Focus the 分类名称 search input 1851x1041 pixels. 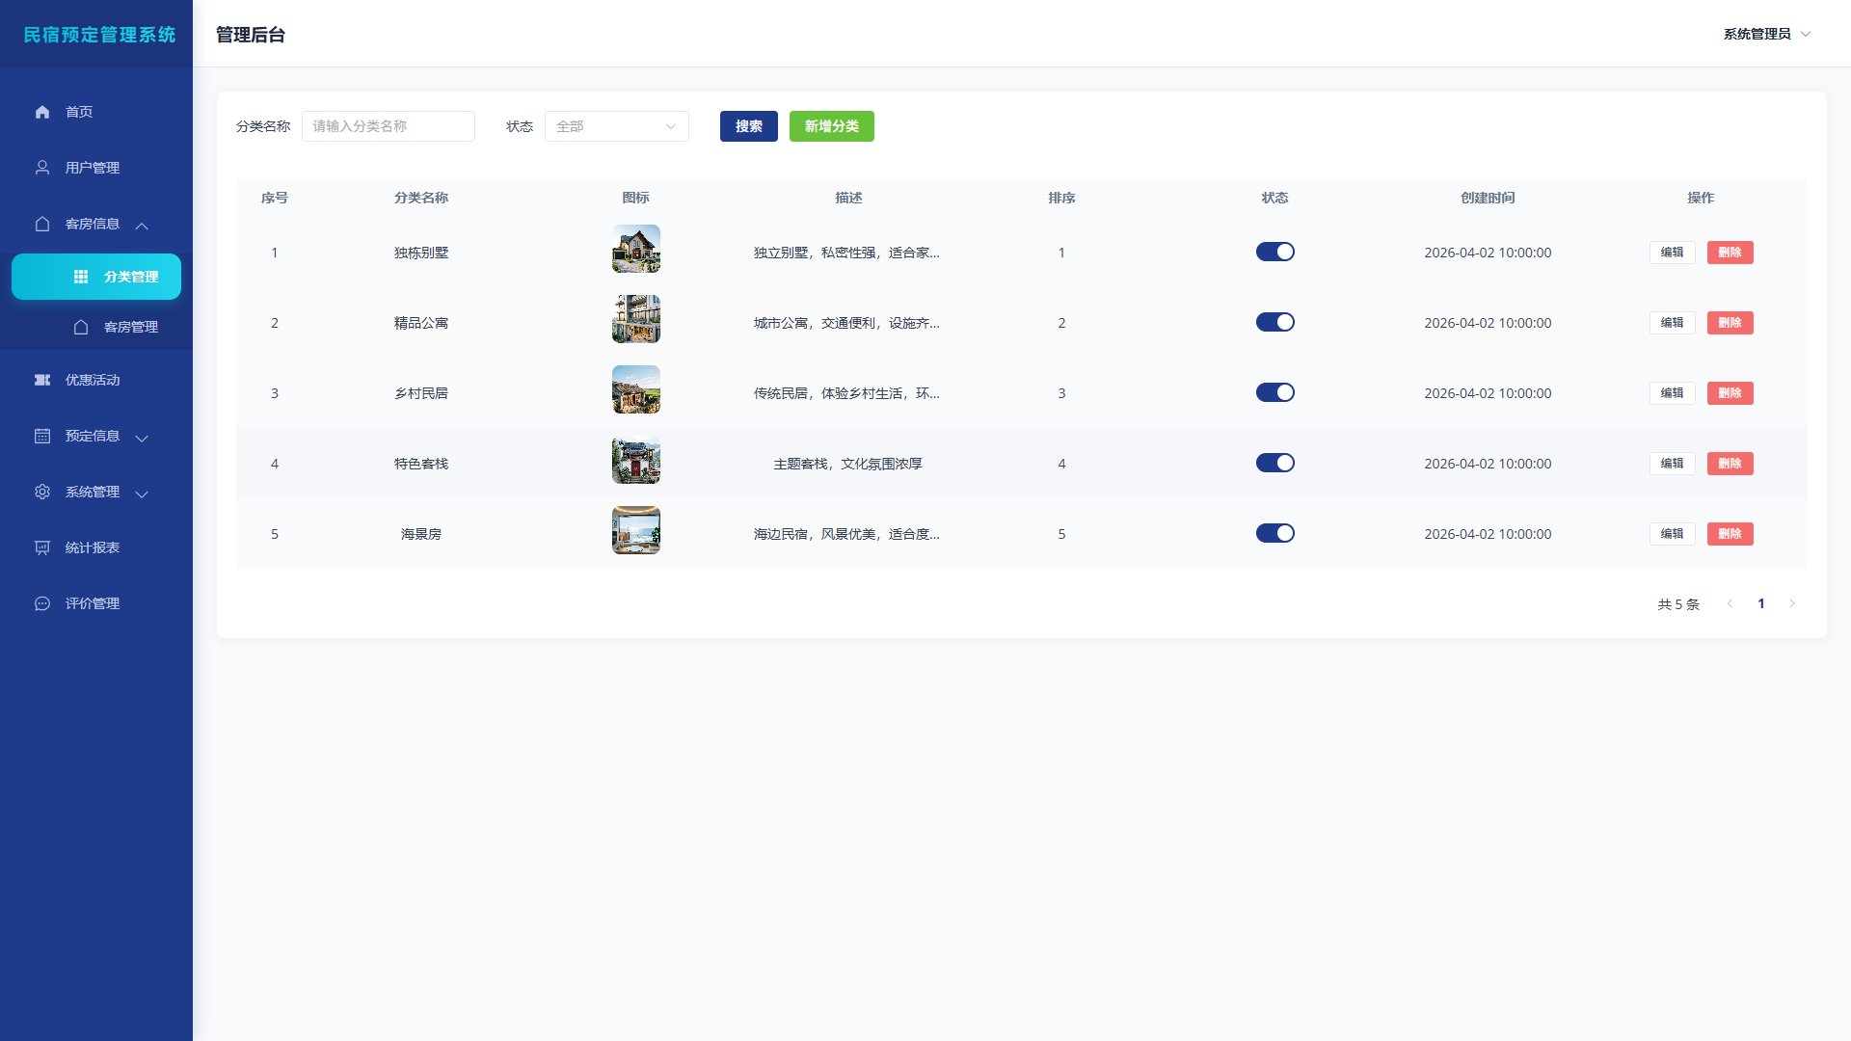tap(389, 126)
